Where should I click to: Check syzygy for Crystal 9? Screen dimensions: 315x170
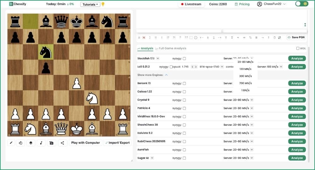(x=184, y=100)
